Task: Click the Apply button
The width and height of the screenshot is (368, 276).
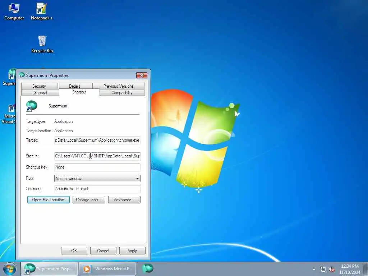Action: 132,250
